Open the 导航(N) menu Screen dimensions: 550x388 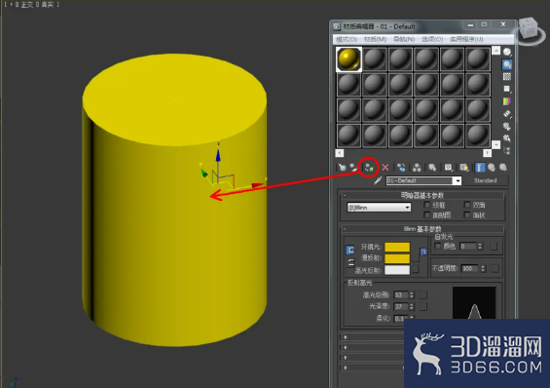pos(404,39)
